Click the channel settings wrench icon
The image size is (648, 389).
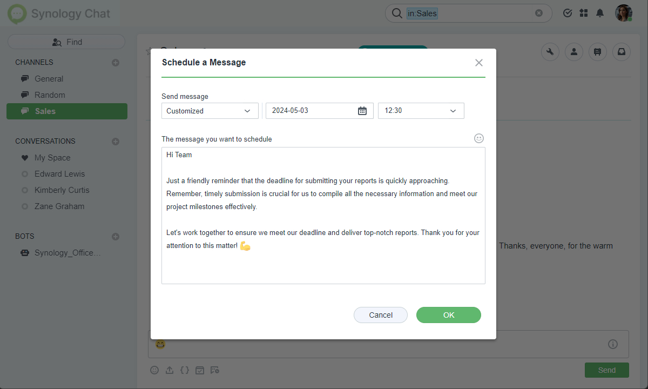(x=550, y=52)
